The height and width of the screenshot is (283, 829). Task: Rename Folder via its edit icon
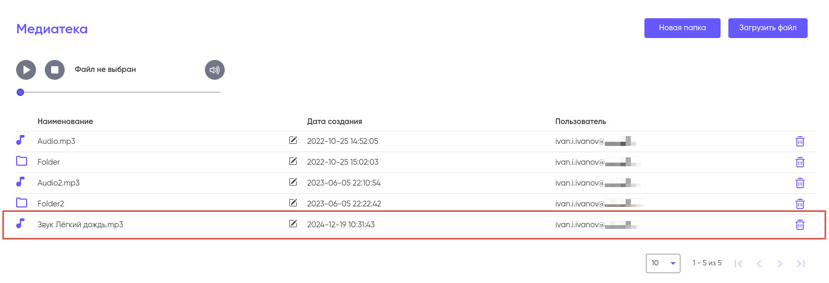(293, 161)
